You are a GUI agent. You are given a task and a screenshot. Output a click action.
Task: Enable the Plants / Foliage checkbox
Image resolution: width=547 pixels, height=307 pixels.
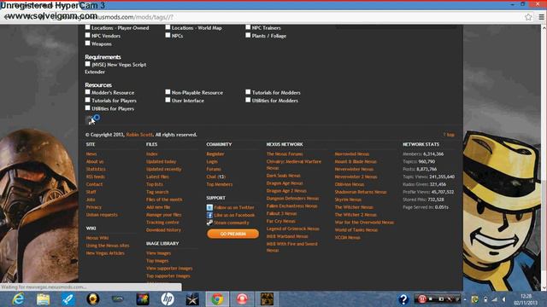[248, 35]
